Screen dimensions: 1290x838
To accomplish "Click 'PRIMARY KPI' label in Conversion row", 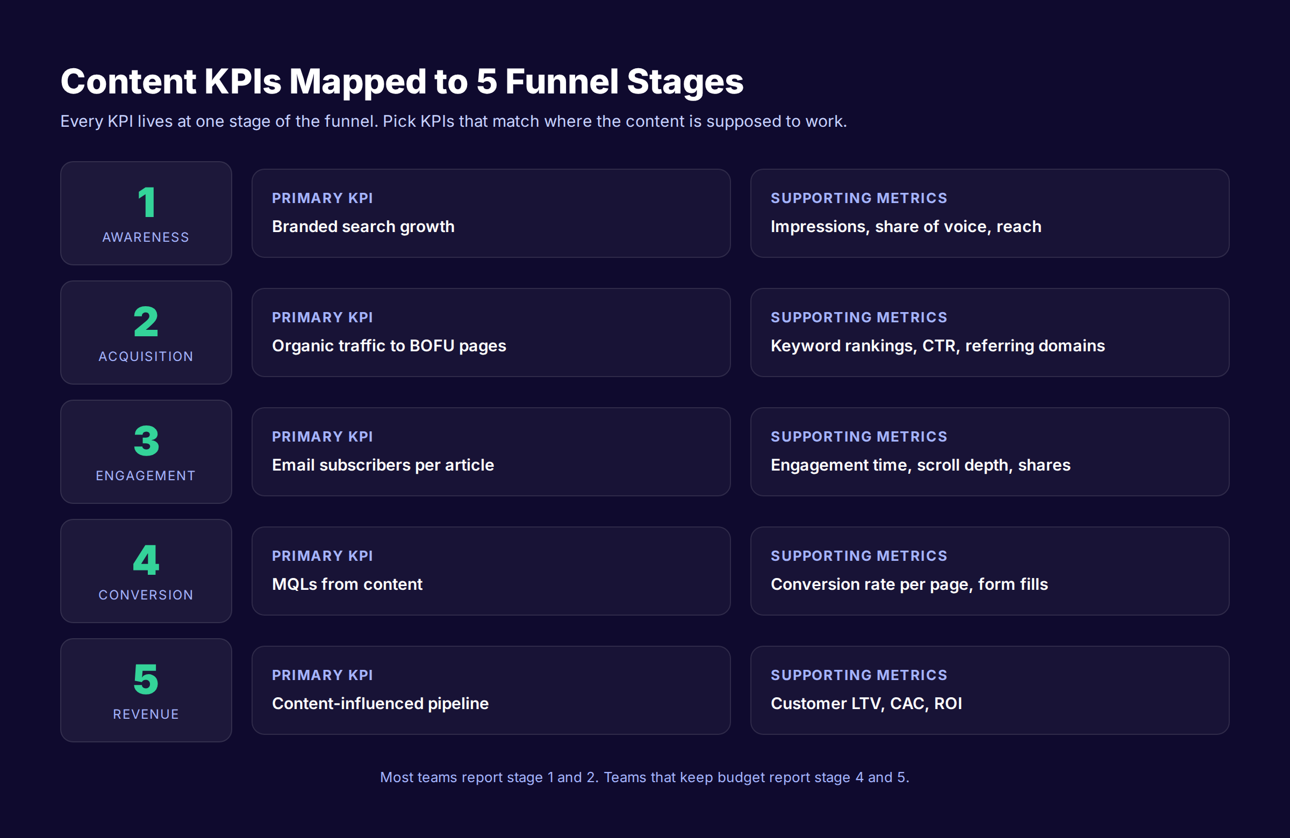I will (x=322, y=556).
